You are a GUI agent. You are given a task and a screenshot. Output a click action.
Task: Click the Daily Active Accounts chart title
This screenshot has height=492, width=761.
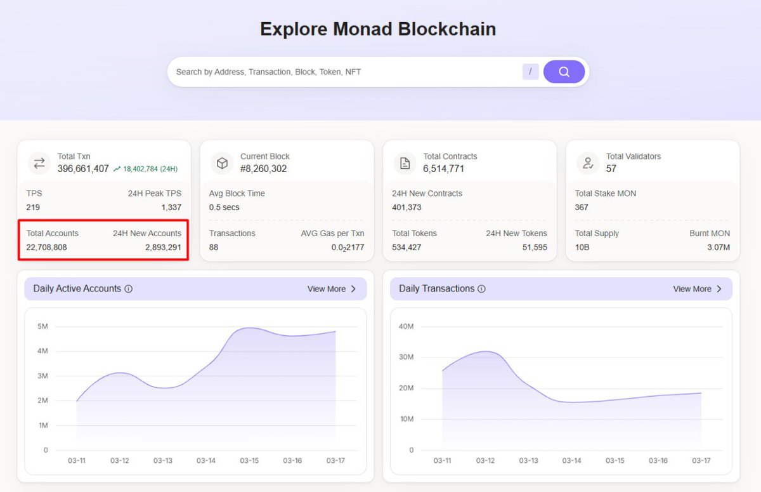pos(77,289)
